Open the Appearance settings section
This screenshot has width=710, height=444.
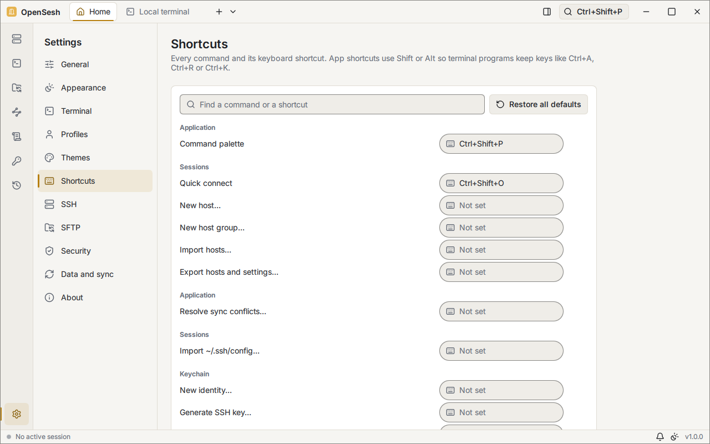point(95,88)
